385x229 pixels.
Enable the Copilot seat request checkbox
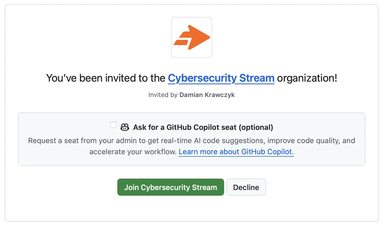click(x=113, y=125)
